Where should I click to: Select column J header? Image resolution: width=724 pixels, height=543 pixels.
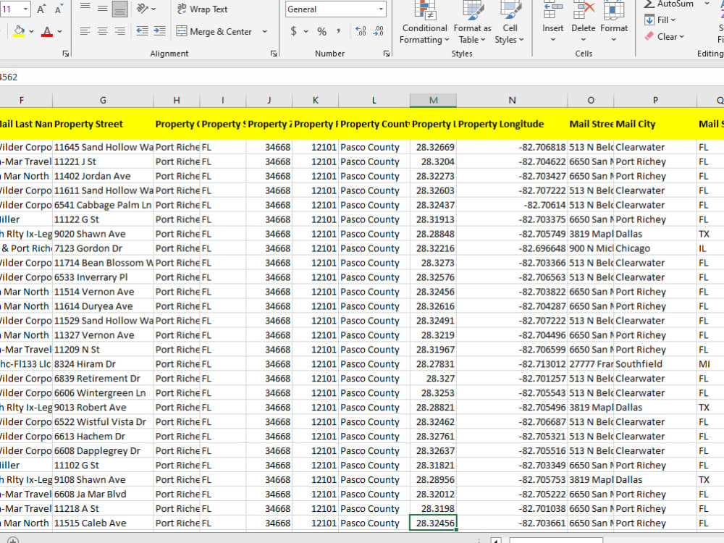point(269,100)
